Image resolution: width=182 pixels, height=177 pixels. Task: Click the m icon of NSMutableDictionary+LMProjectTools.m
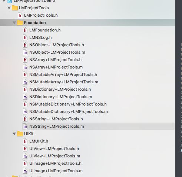tap(25, 111)
